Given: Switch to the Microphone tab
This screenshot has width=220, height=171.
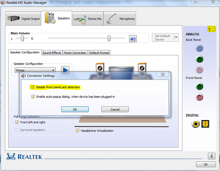Looking at the screenshot, I should [x=120, y=19].
